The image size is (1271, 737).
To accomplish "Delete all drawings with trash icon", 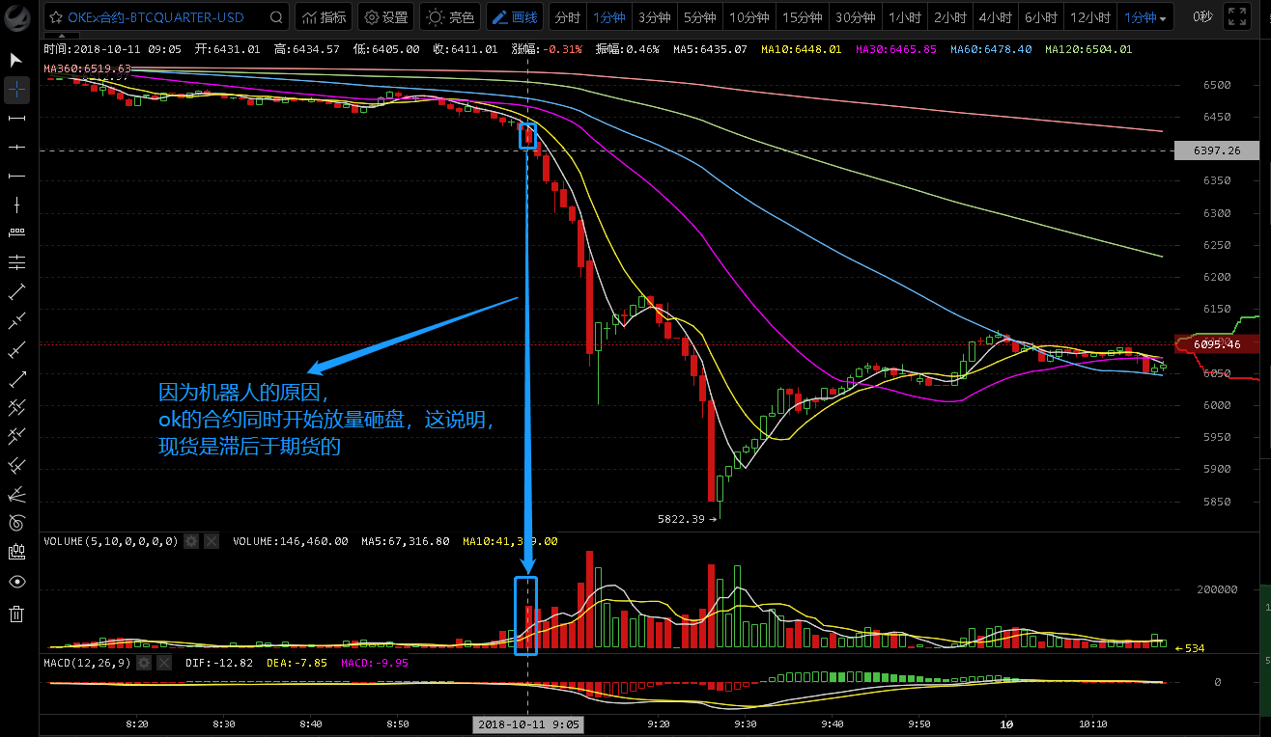I will coord(16,614).
